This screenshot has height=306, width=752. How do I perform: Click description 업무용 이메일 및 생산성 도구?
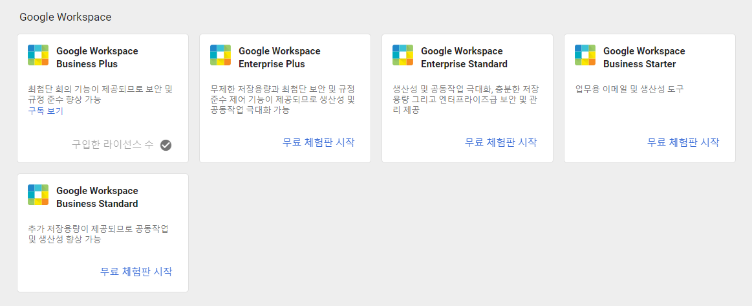click(x=629, y=89)
